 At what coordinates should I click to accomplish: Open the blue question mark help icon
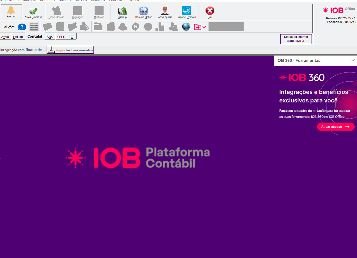(22, 27)
